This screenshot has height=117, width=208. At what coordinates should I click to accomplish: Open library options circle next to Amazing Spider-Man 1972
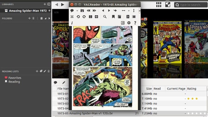coord(49,11)
